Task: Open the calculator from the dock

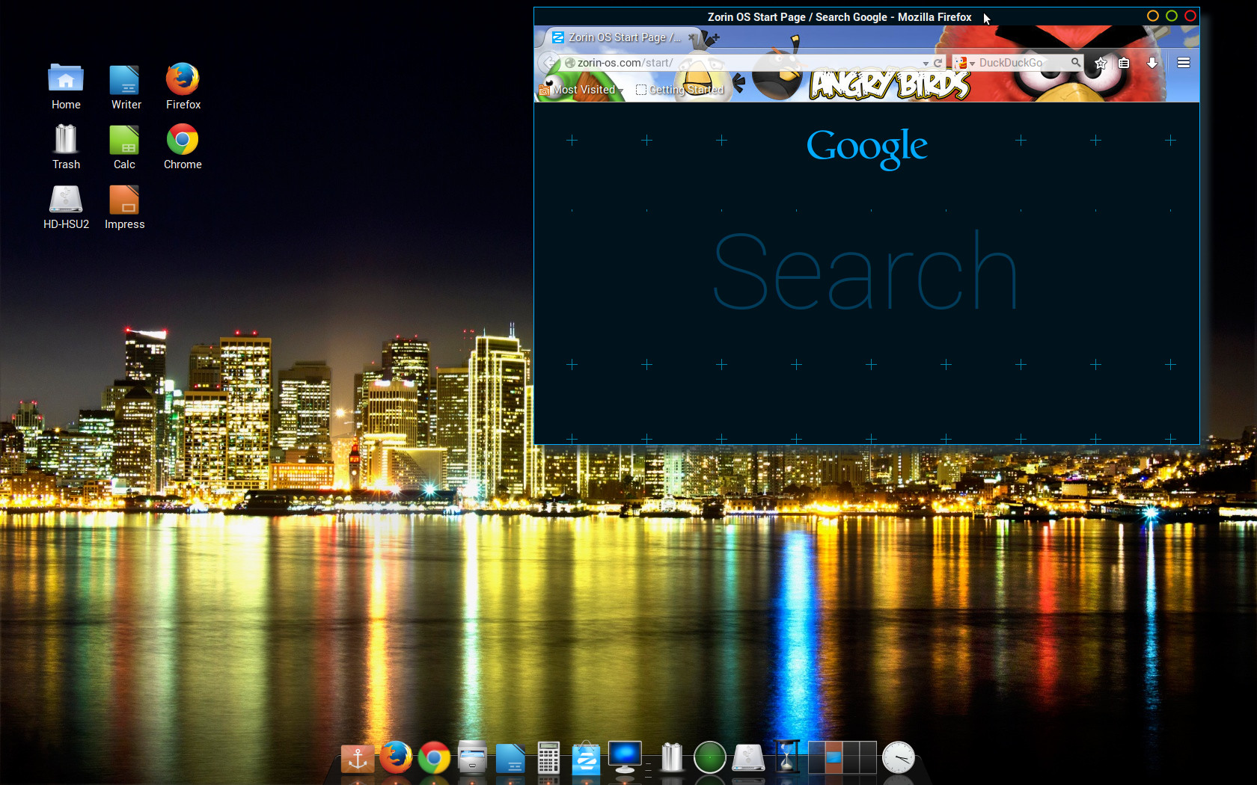Action: pyautogui.click(x=548, y=757)
